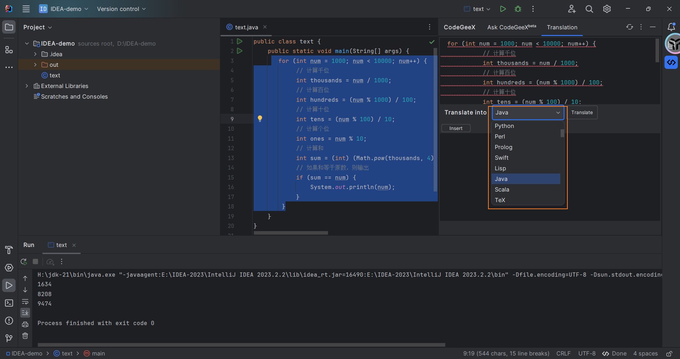Open Search Everywhere
Viewport: 680px width, 359px height.
coord(589,9)
